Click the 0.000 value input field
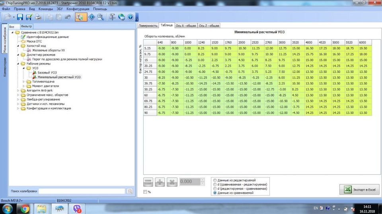The width and height of the screenshot is (382, 214). 190,182
